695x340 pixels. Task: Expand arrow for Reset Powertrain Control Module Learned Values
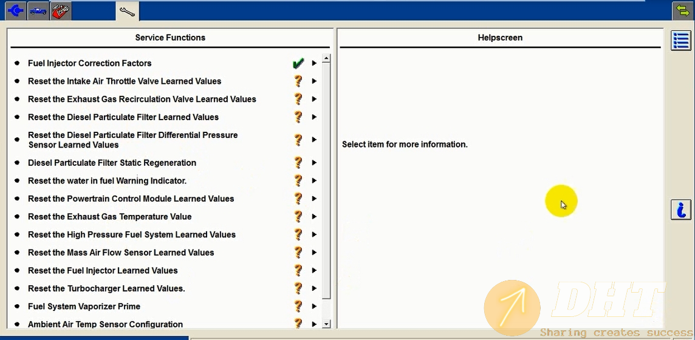pyautogui.click(x=314, y=199)
